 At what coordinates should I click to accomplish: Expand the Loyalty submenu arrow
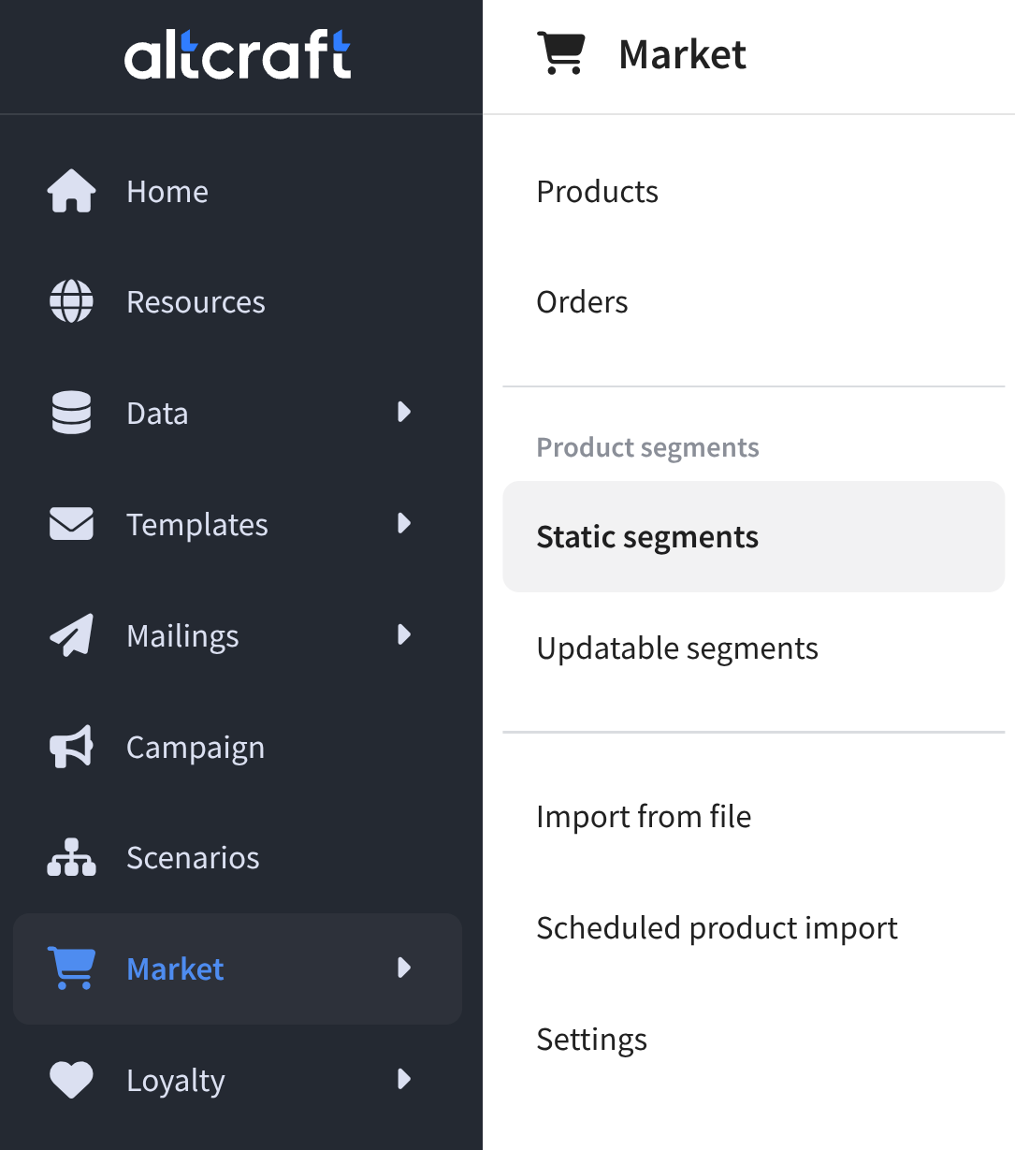(x=404, y=1080)
